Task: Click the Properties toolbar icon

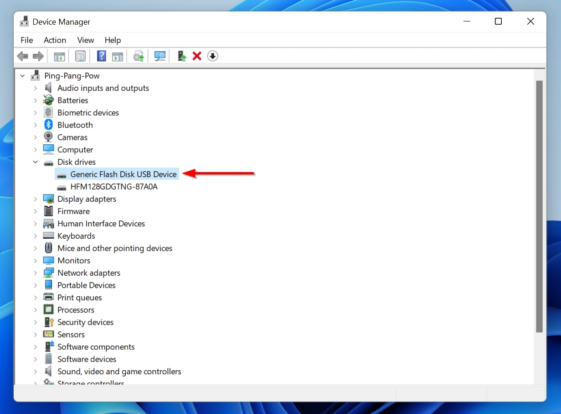Action: click(80, 56)
